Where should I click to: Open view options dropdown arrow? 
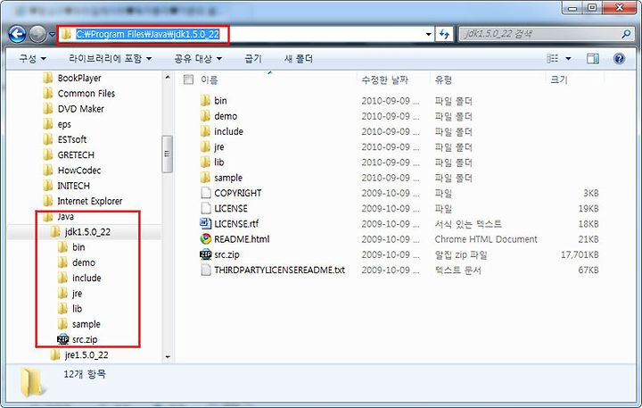click(x=568, y=59)
